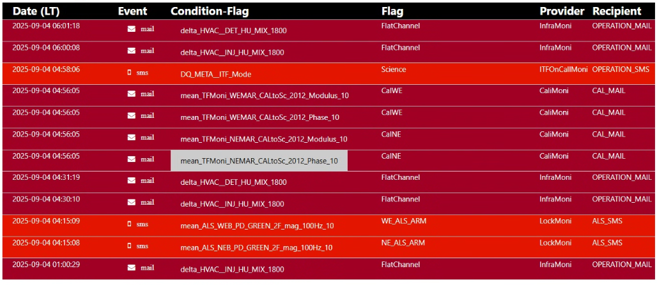Viewport: 657px width, 285px height.
Task: Select highlighted mean_TFMoni_NEMAR_CALtoSc_2012_Phase_10 cell
Action: (x=259, y=161)
